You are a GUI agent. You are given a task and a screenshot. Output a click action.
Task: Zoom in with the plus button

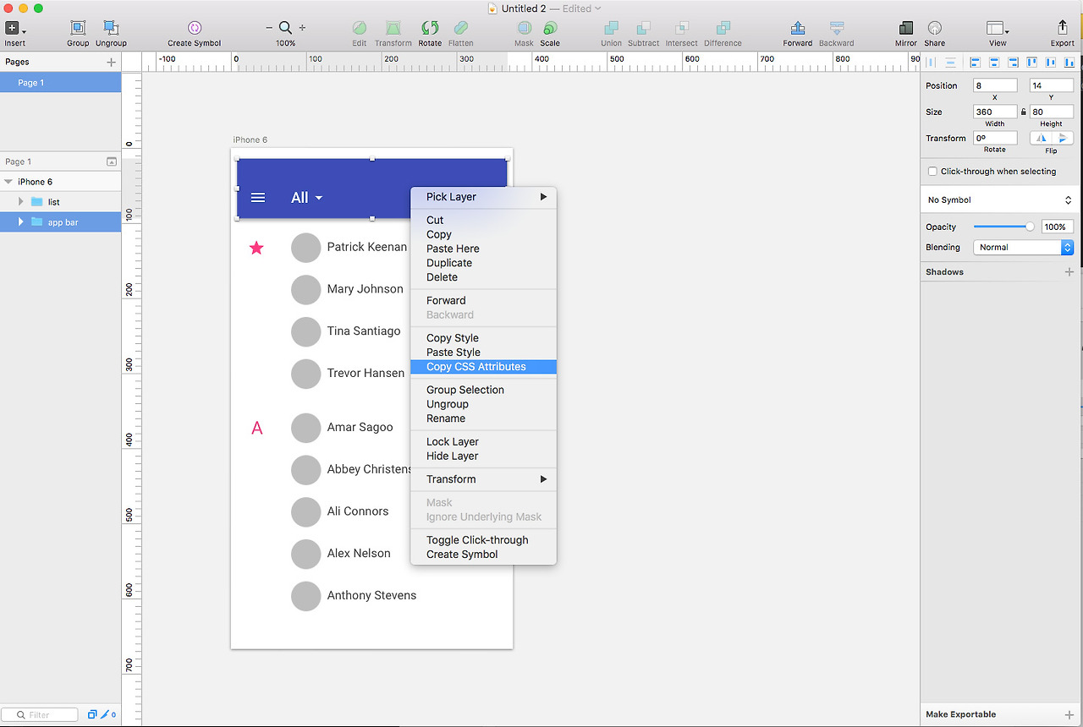pyautogui.click(x=302, y=28)
